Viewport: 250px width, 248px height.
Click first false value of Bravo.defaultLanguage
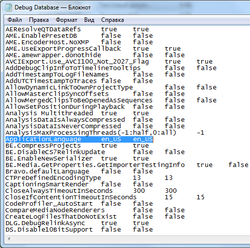[111, 171]
